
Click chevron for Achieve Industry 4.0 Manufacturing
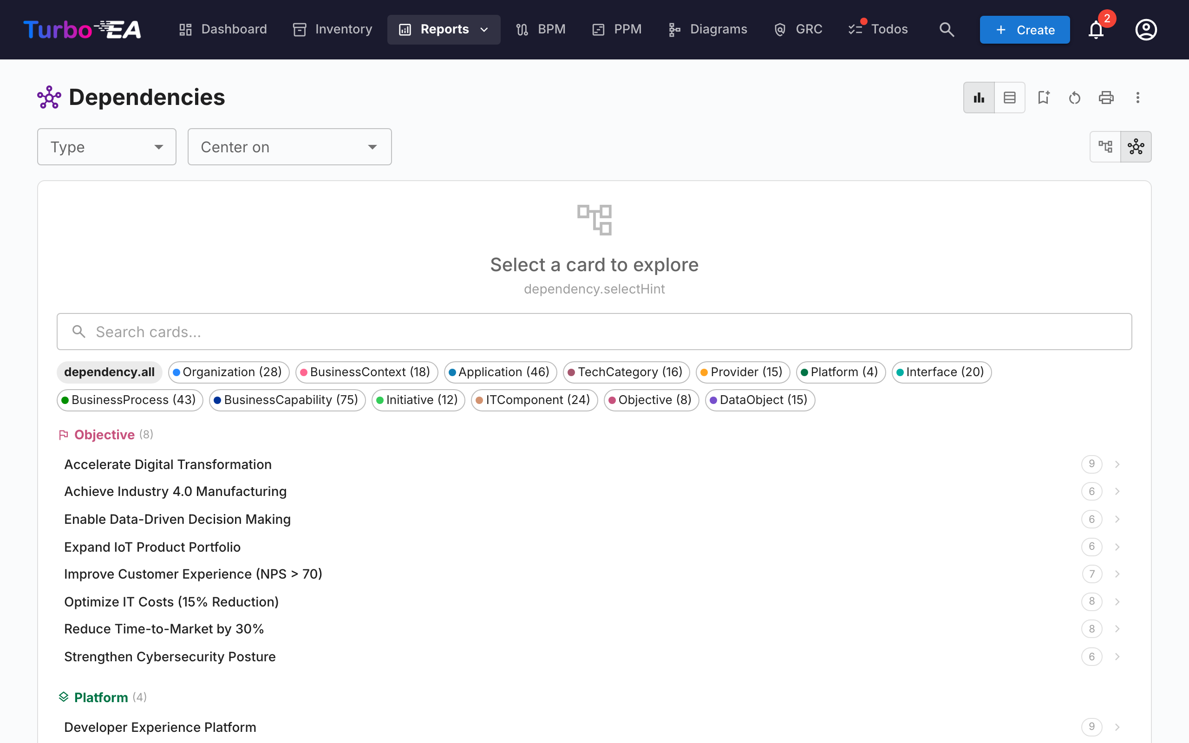coord(1117,491)
